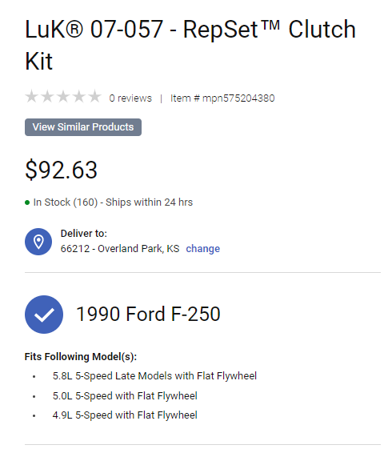This screenshot has width=384, height=449.
Task: Click the fifth rating star
Action: tap(94, 97)
